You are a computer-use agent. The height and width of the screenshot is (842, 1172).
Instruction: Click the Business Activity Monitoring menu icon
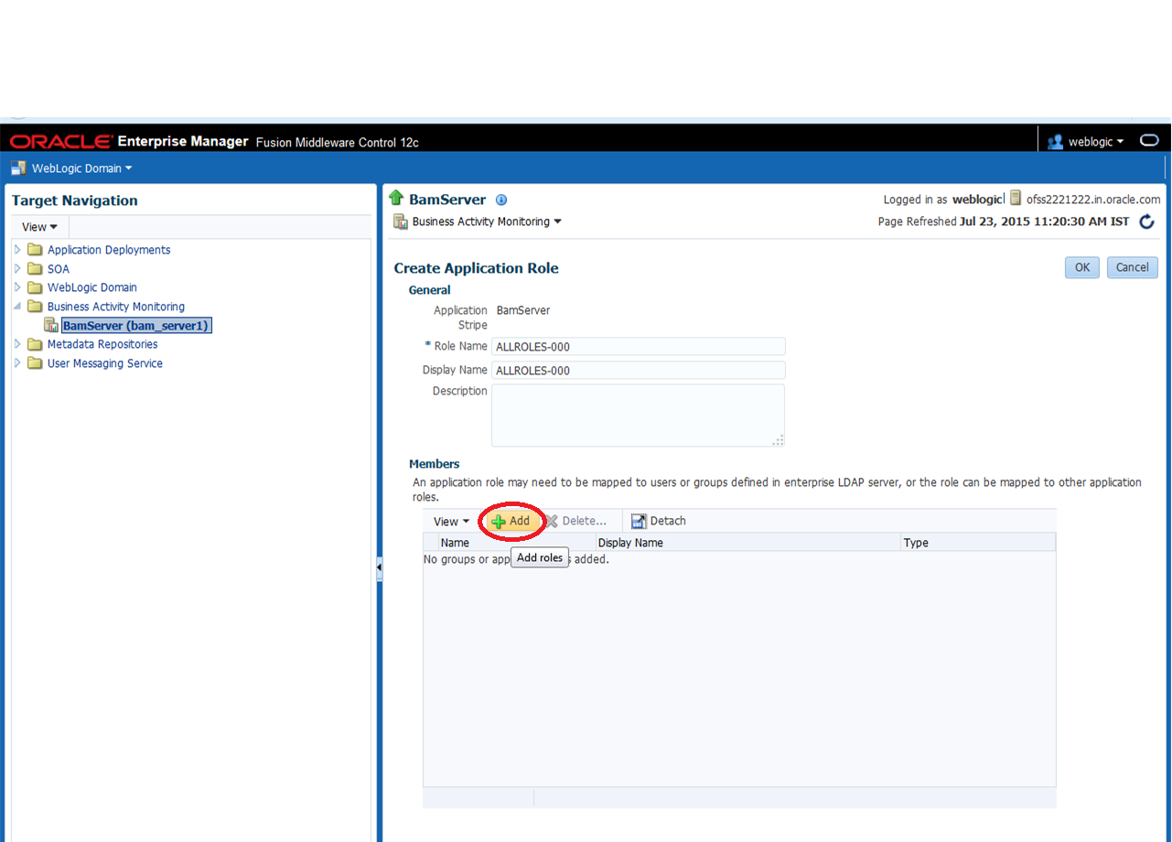[x=401, y=221]
